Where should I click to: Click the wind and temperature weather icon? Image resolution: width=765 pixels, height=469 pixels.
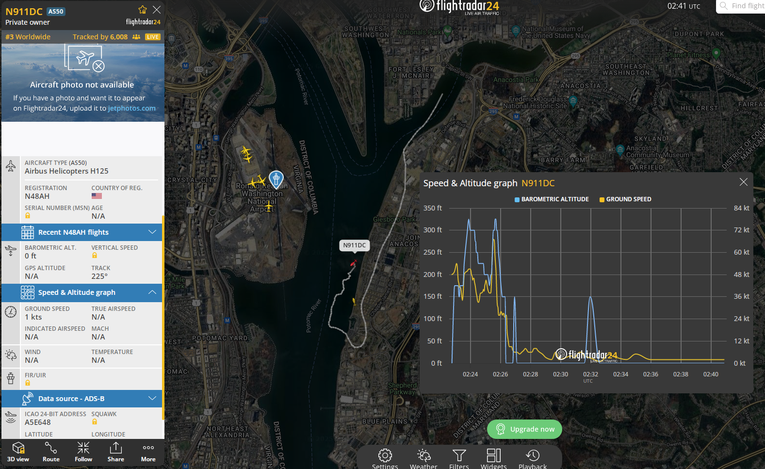(x=11, y=355)
